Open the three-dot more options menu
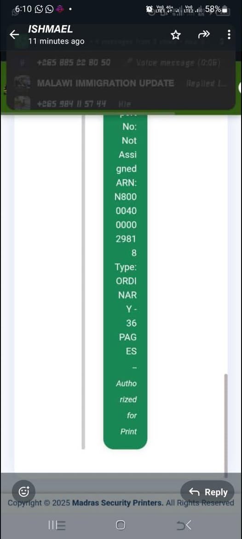The height and width of the screenshot is (539, 242). tap(229, 35)
